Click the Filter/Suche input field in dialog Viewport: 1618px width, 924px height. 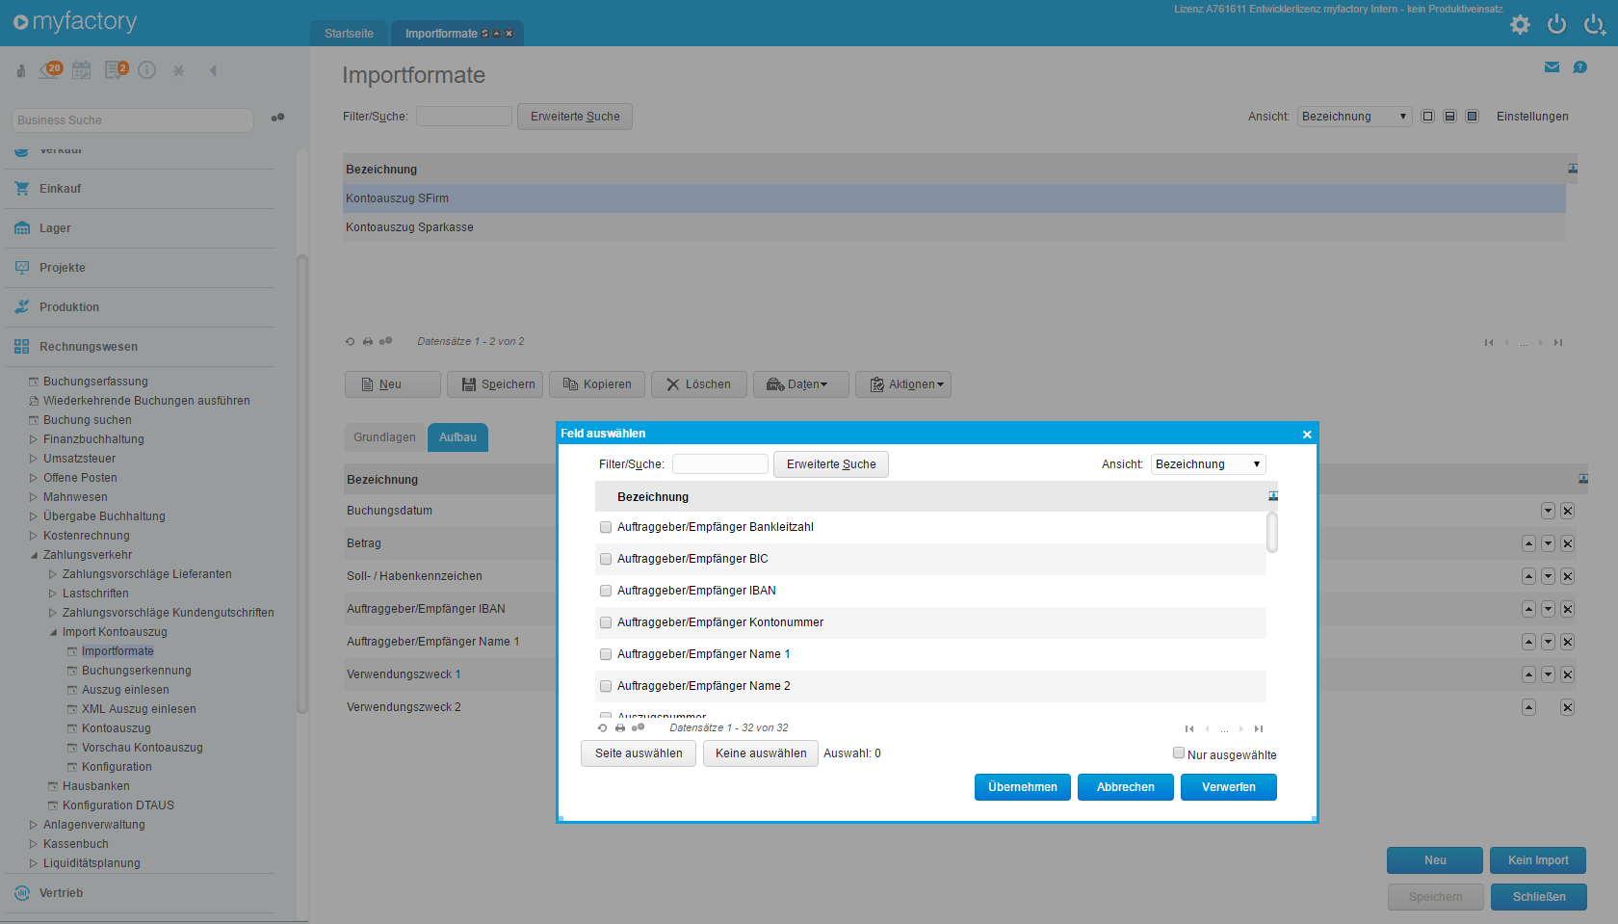(719, 463)
